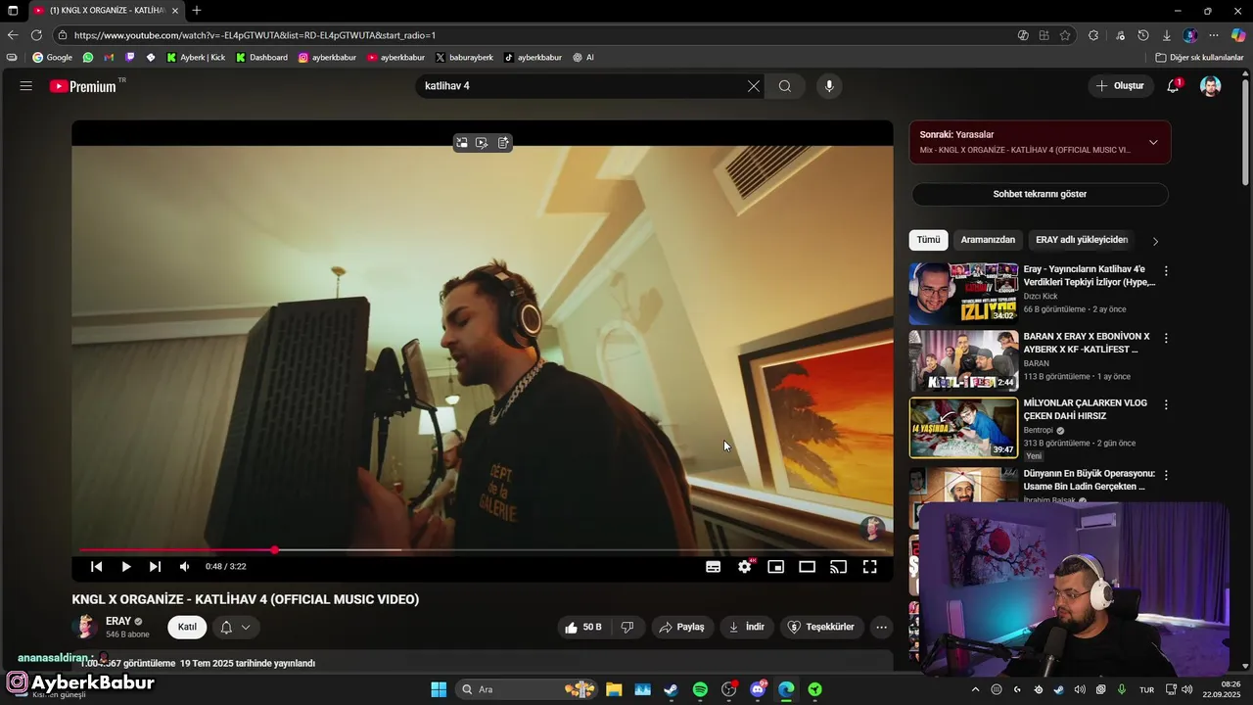Open options for Dünyanın En Büyük Operasyonu video
1253x705 pixels.
[1165, 475]
